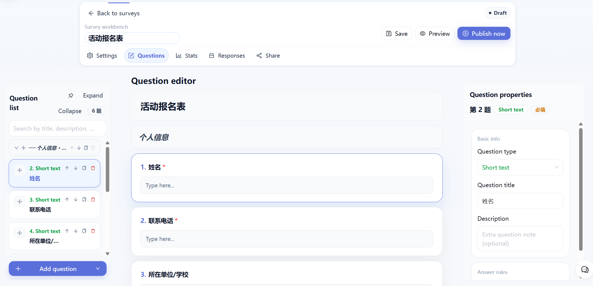Click the Description textarea
Viewport: 593px width, 286px height.
coord(520,239)
